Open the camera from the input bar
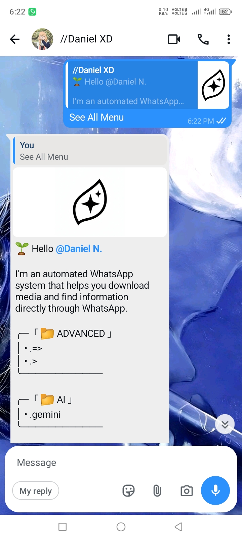The width and height of the screenshot is (242, 539). [187, 491]
